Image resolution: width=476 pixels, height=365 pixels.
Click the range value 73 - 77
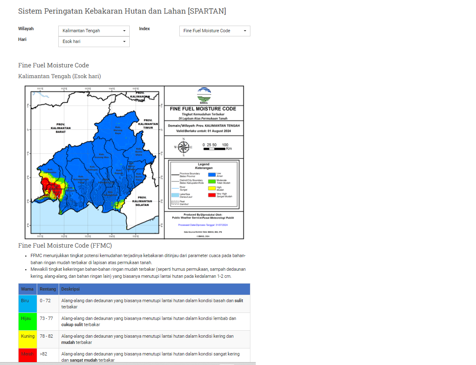(x=46, y=318)
